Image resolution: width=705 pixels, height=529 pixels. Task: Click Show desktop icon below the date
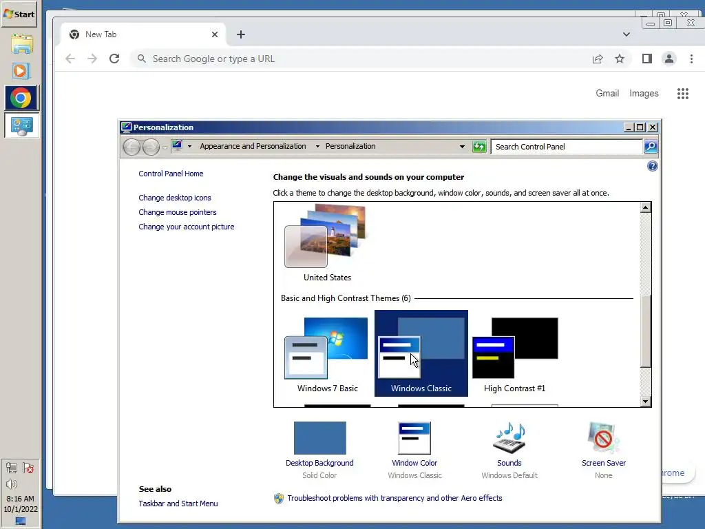point(20,521)
